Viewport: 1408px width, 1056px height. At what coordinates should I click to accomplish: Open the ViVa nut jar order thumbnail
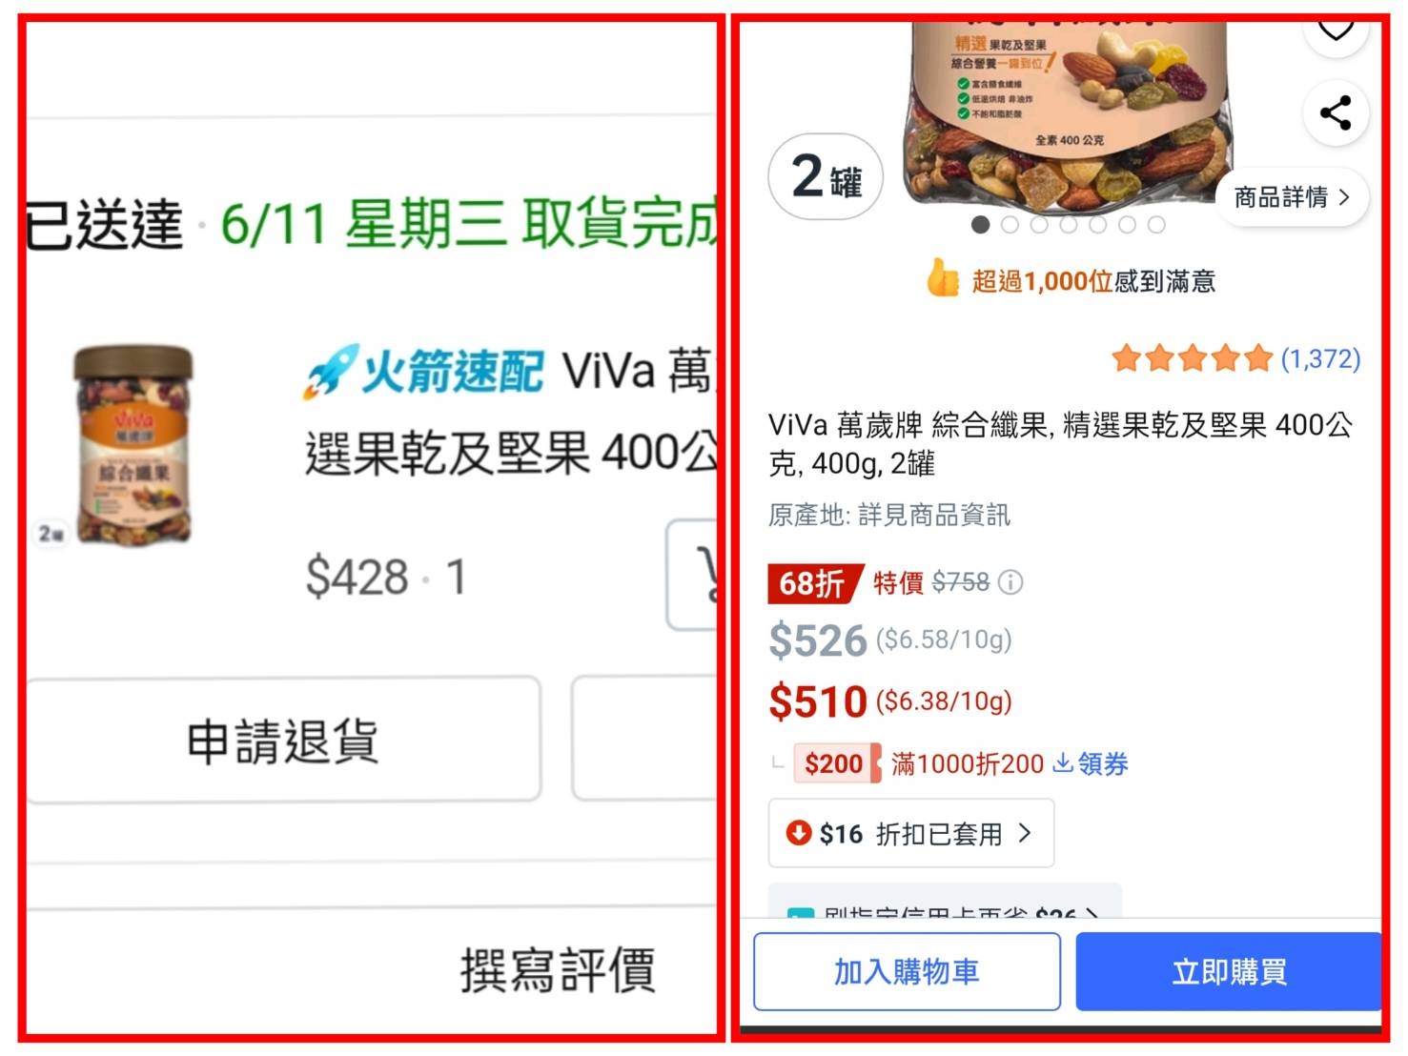(133, 445)
